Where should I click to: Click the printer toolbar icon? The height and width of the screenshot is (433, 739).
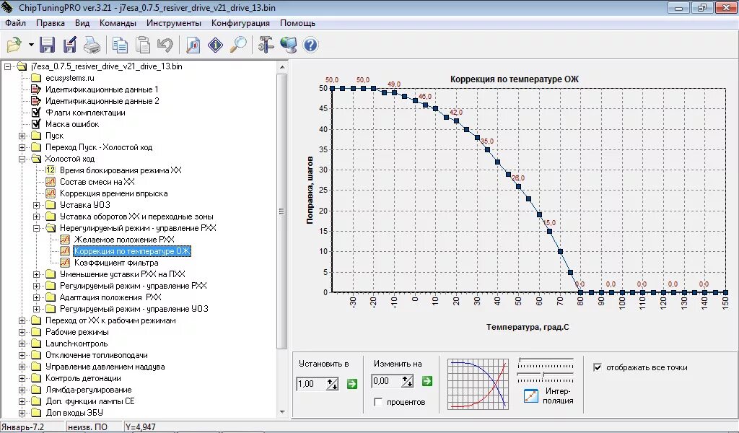pyautogui.click(x=92, y=45)
